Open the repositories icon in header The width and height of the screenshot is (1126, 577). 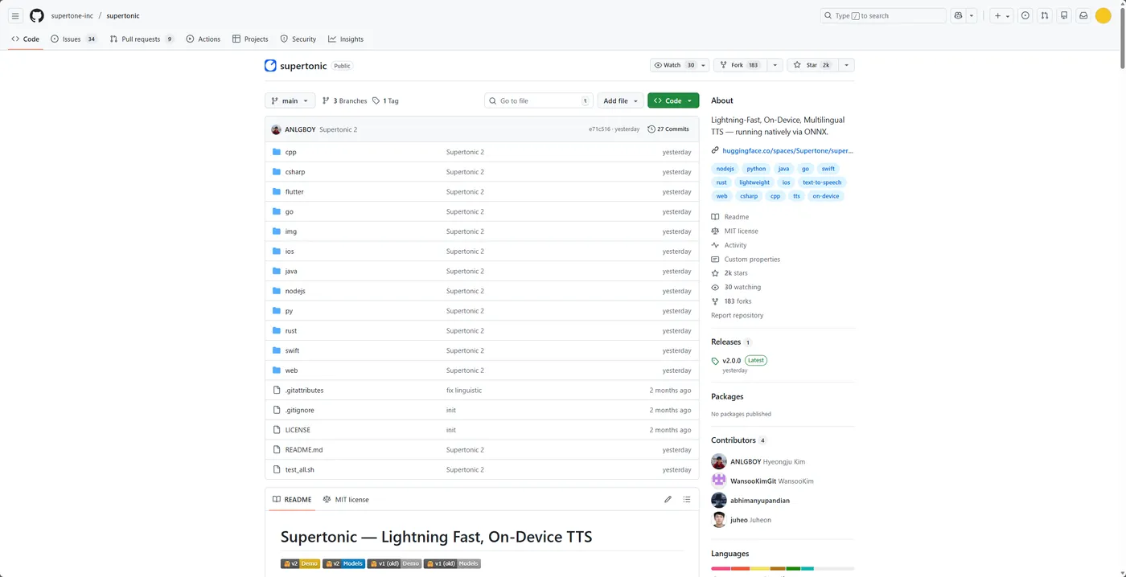(x=1064, y=15)
